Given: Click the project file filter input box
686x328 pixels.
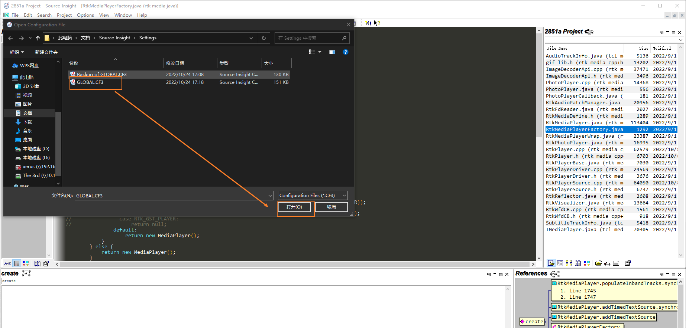Looking at the screenshot, I should [611, 40].
